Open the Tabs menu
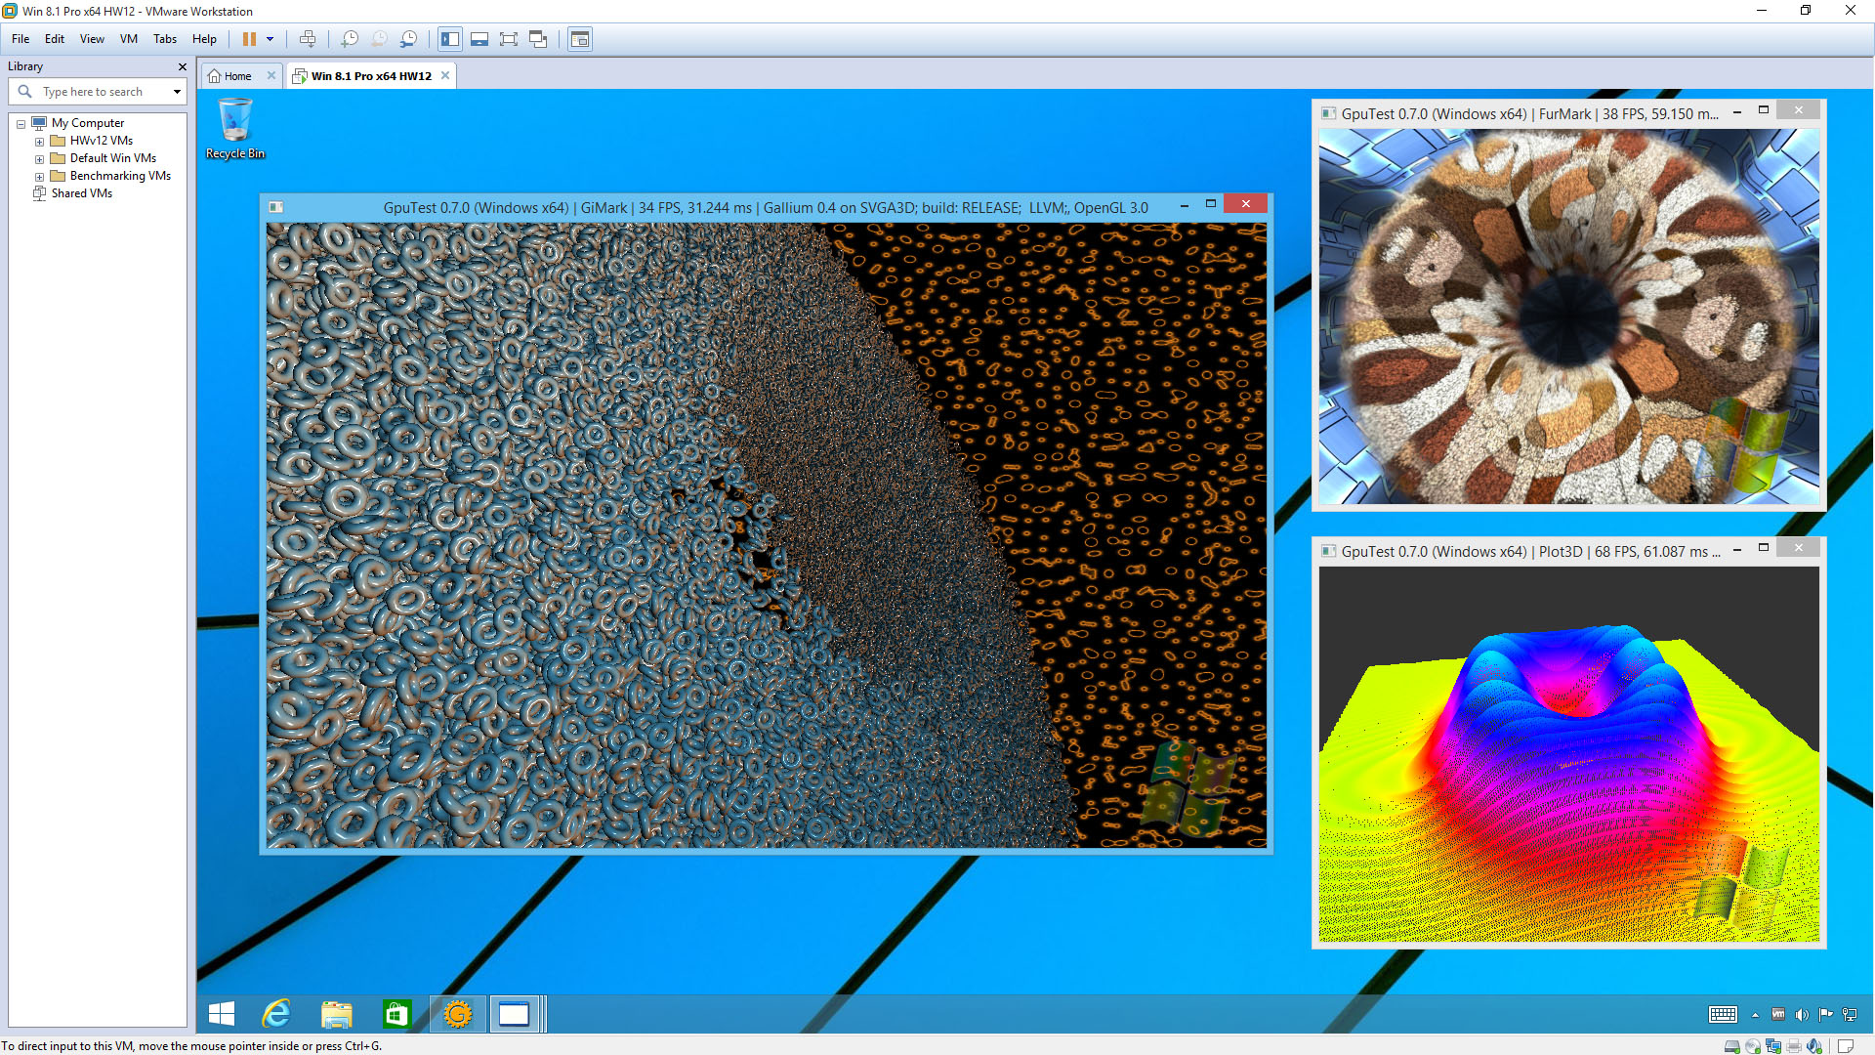Screen dimensions: 1875x1055 point(165,39)
